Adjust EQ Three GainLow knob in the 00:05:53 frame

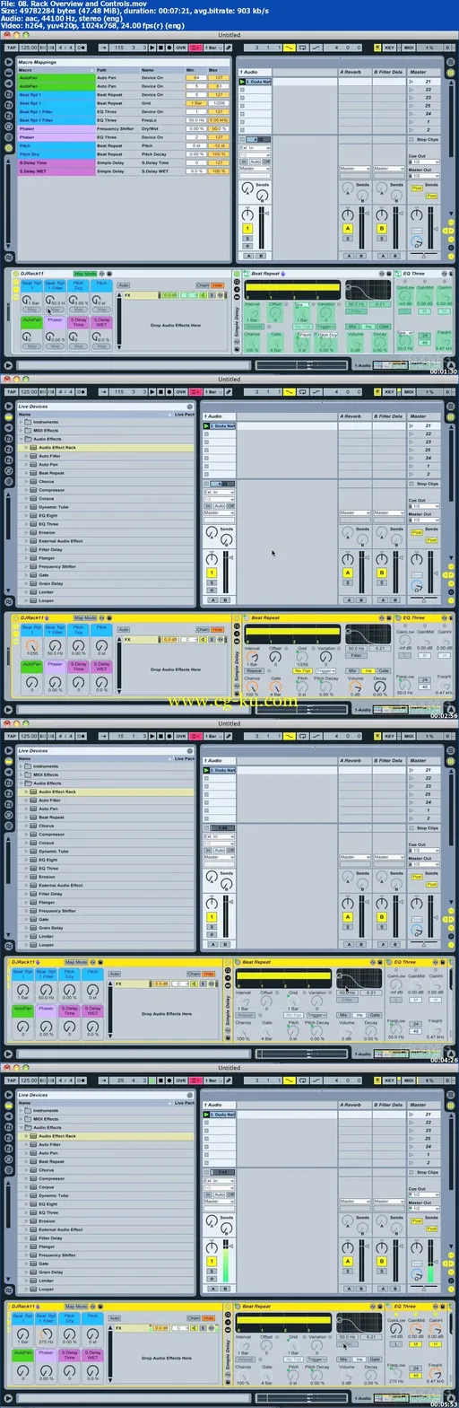coord(397,1330)
